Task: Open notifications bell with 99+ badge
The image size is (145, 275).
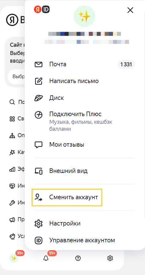Action: pos(46,258)
